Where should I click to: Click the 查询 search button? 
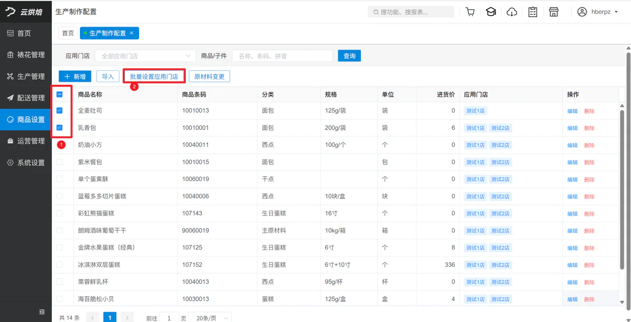click(x=350, y=56)
